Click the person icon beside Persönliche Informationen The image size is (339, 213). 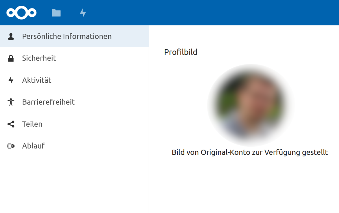click(x=11, y=36)
